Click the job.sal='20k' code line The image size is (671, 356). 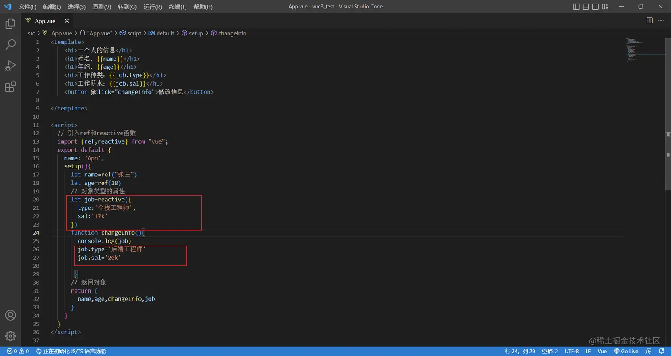tap(99, 258)
